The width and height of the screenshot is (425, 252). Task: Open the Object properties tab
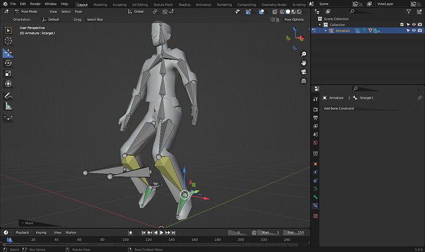coord(315,164)
